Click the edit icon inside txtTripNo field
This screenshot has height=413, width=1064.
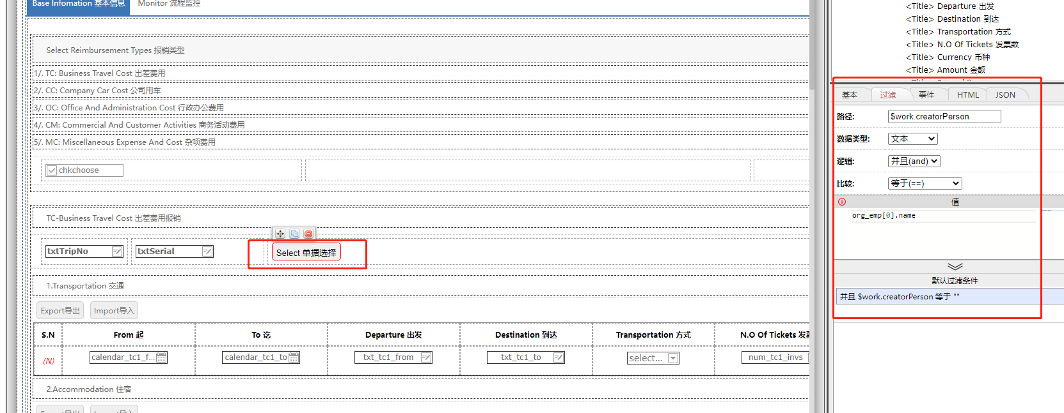tap(117, 252)
